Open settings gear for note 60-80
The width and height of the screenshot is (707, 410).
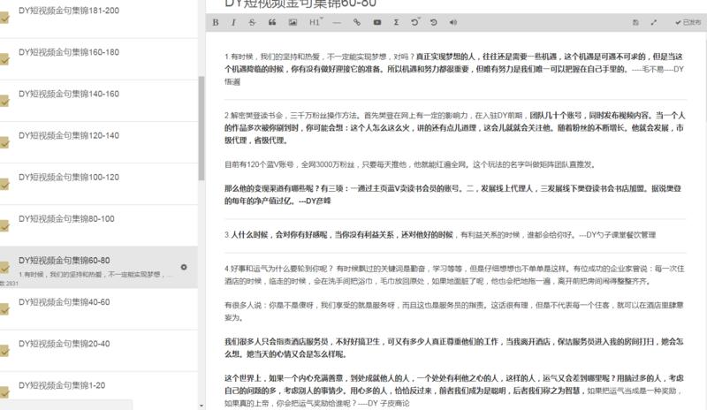coord(184,267)
